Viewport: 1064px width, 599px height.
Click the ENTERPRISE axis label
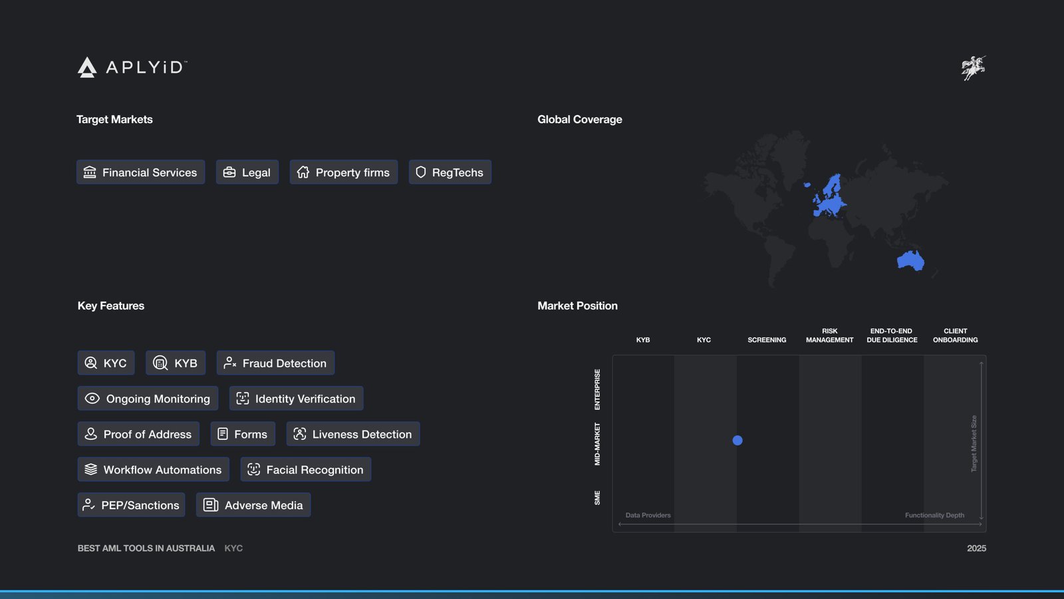coord(597,389)
